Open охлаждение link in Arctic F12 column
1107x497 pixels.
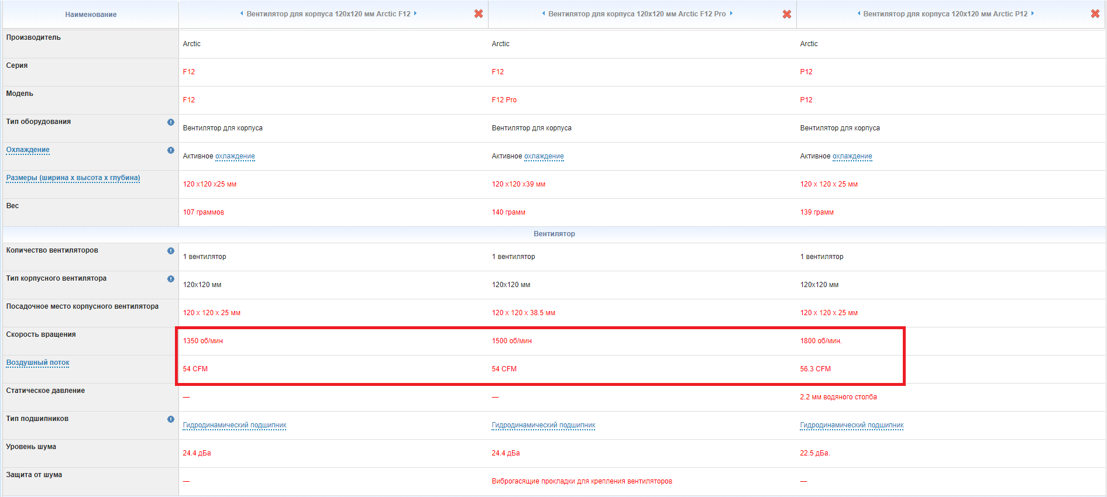pyautogui.click(x=235, y=156)
